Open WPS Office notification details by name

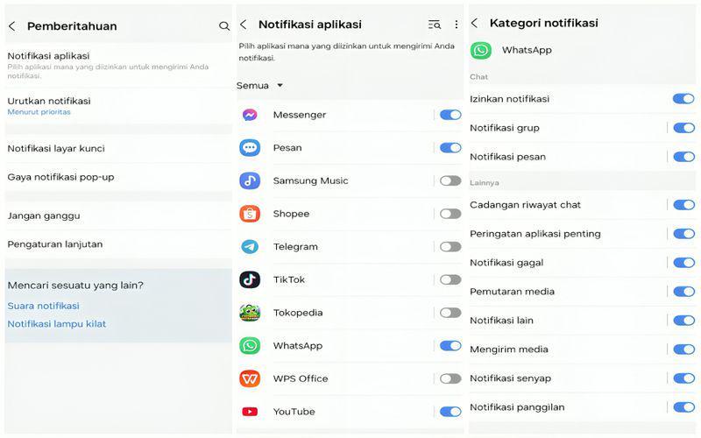[301, 379]
